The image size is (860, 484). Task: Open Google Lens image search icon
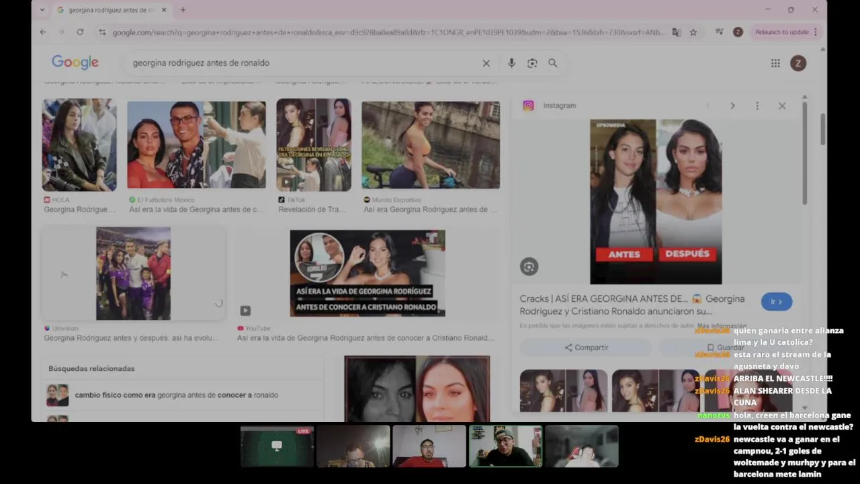click(532, 63)
